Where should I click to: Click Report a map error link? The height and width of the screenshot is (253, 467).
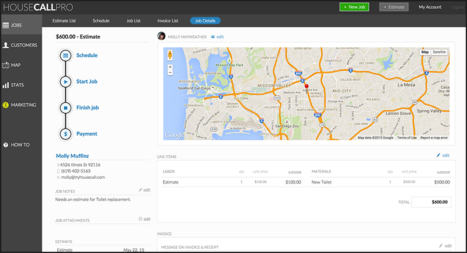tap(434, 138)
